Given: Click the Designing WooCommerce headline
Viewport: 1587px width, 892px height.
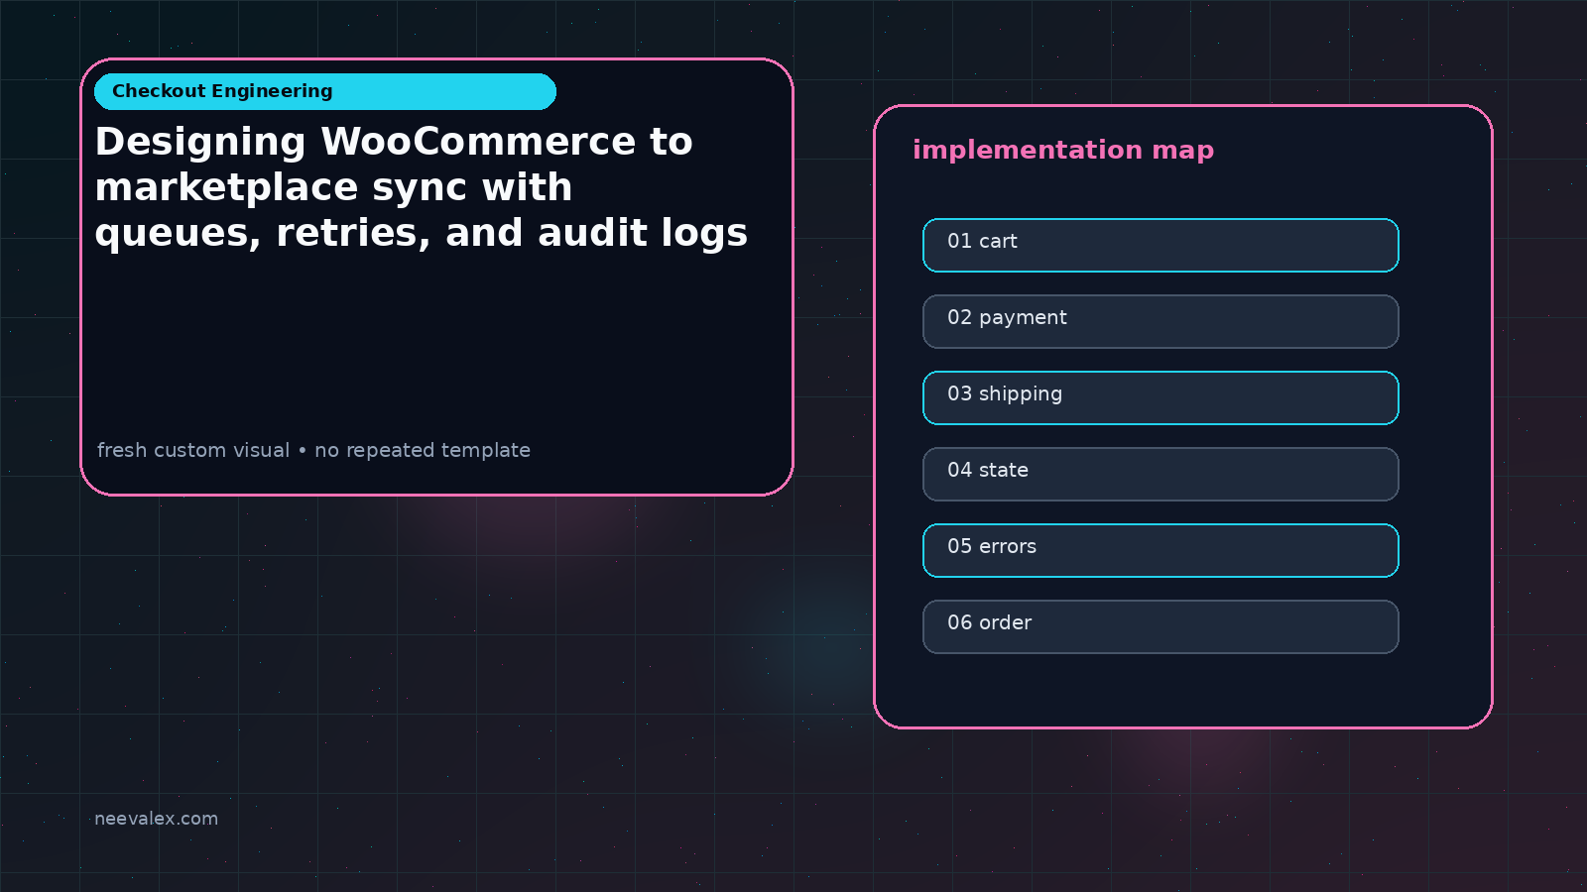Looking at the screenshot, I should coord(422,187).
